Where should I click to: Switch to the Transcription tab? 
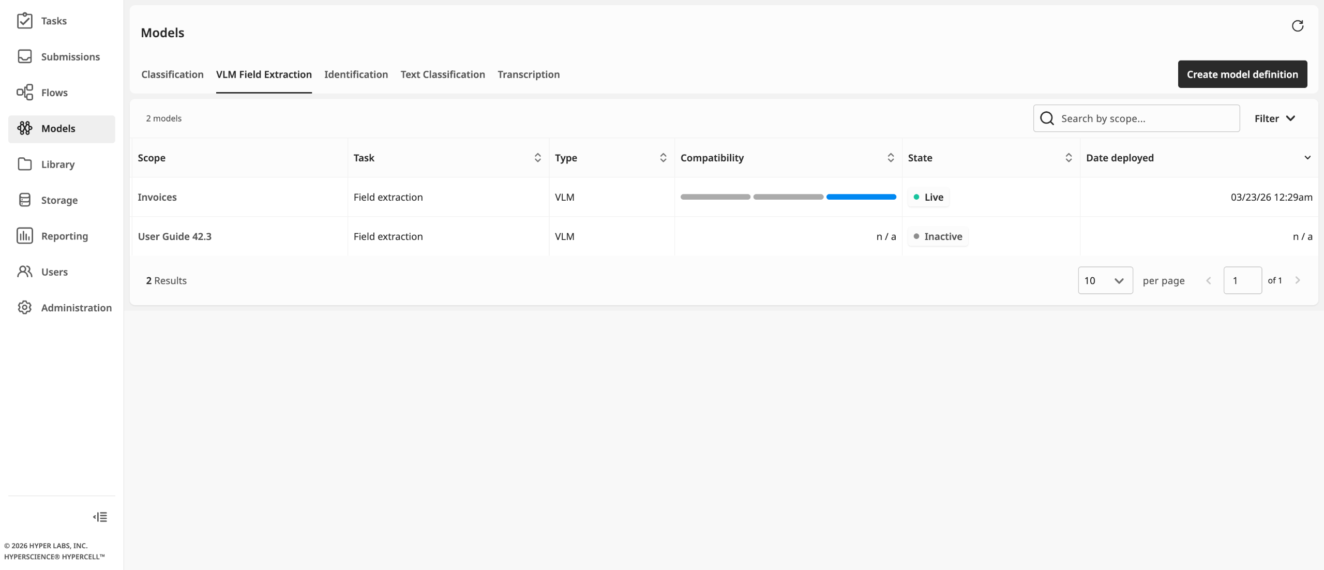tap(528, 74)
